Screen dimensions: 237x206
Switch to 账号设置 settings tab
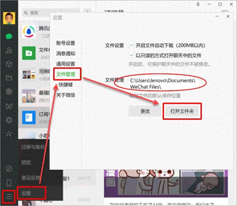[x=66, y=43]
